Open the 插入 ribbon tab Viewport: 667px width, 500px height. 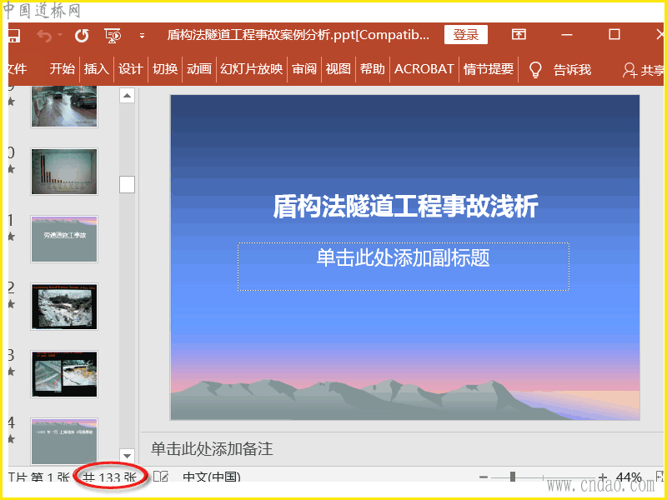(97, 68)
